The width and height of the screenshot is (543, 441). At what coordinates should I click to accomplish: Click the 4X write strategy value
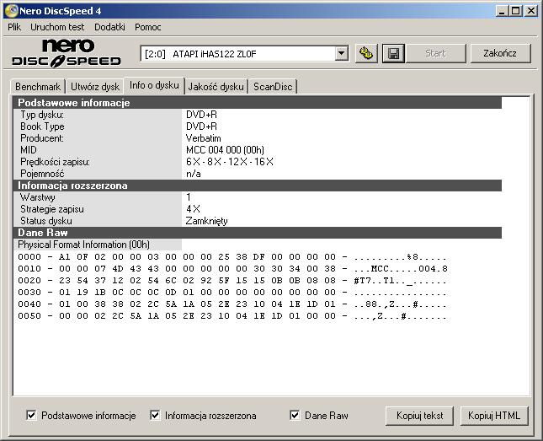coord(194,209)
